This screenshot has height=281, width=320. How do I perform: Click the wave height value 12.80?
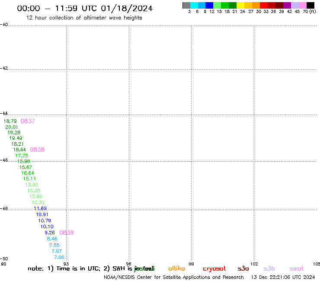click(36, 197)
